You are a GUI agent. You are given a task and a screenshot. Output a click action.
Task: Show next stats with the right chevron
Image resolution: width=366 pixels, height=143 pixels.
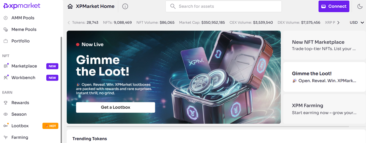(338, 22)
